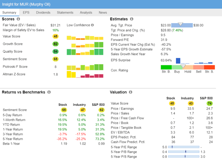
Task: Click the Altman Z-Score history chart
Action: 85,74
